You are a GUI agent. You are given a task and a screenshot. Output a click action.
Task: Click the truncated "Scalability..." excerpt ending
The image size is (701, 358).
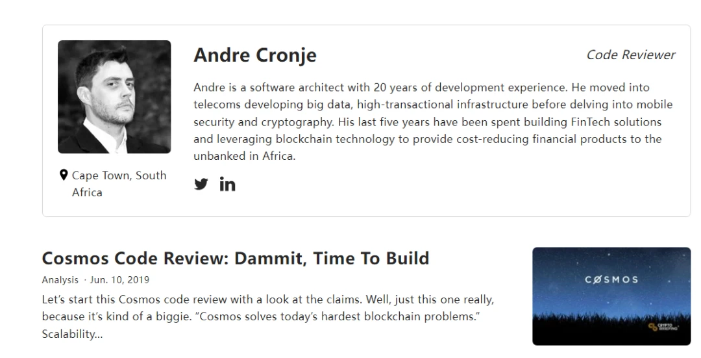73,334
